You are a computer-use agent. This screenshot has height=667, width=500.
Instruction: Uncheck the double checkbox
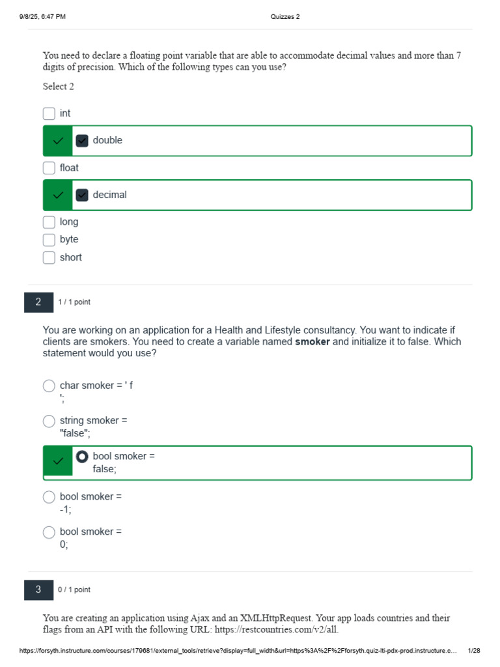82,141
